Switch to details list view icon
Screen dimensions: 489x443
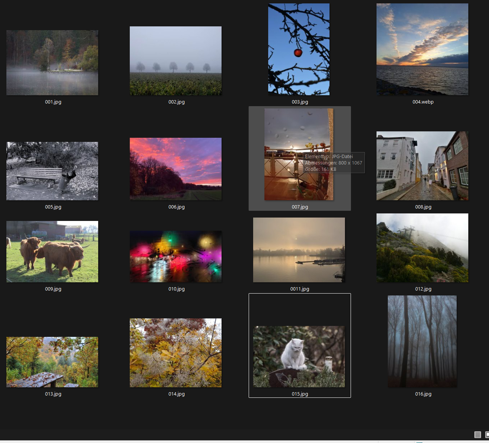coord(478,435)
